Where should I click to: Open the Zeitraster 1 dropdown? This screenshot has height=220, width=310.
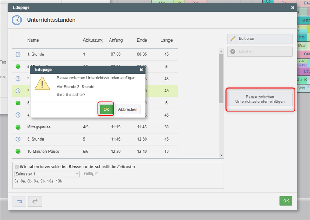point(47,174)
